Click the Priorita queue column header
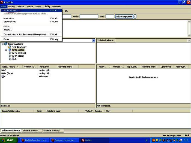191x143 pixels. (99, 111)
